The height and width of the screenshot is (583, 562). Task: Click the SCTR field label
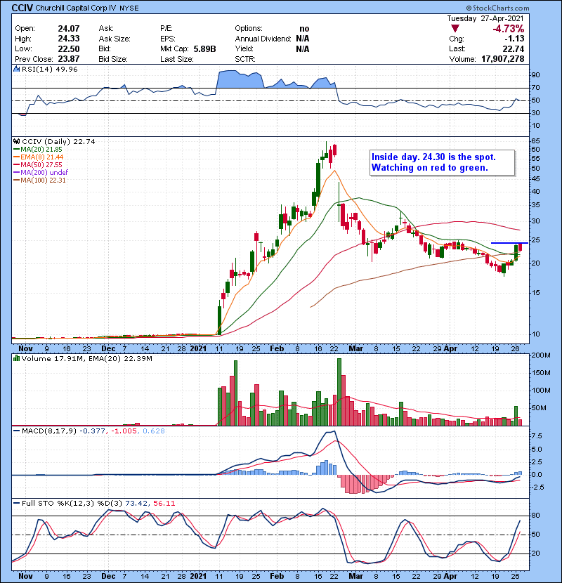point(244,59)
